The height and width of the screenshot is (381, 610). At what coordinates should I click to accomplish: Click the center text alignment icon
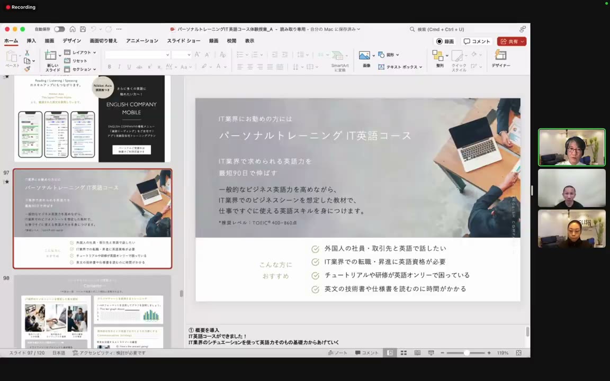click(x=250, y=67)
